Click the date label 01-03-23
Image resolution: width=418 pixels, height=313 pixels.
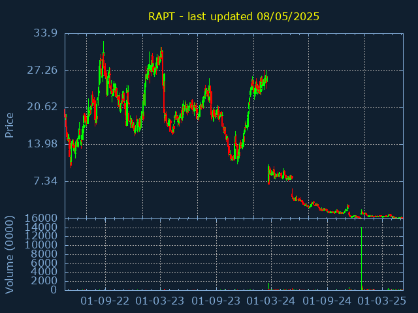[160, 301]
